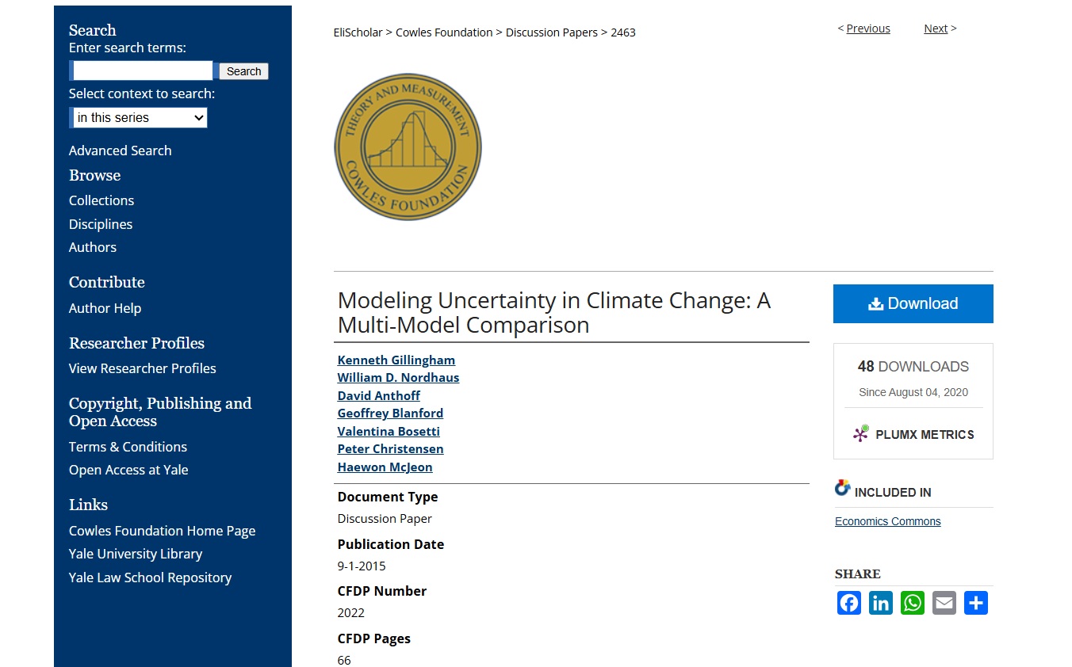Click the Facebook share icon

[x=849, y=603]
